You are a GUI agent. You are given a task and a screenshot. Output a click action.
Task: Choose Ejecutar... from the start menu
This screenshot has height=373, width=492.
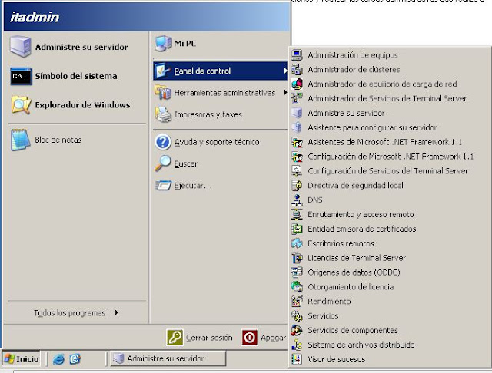[220, 186]
